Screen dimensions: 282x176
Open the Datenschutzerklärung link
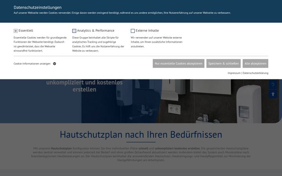255,73
